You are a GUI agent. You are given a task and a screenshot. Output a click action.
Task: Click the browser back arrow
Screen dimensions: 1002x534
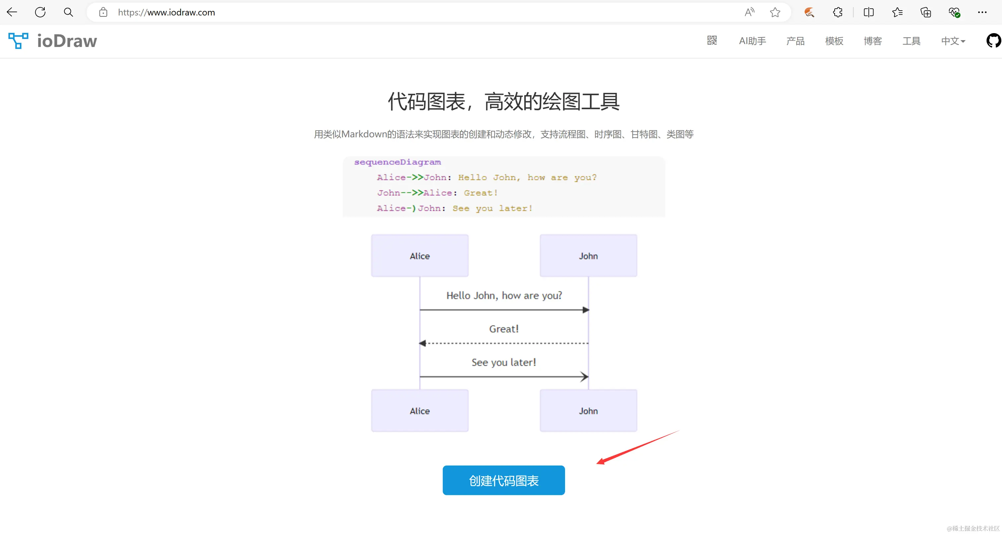(x=12, y=12)
